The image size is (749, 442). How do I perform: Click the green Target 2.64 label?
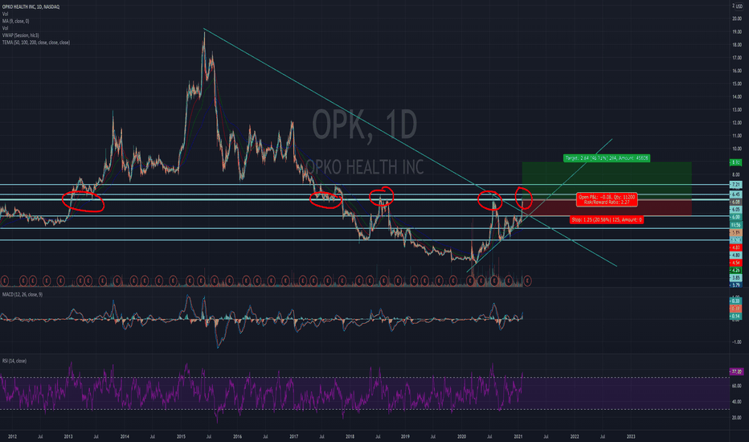click(606, 158)
